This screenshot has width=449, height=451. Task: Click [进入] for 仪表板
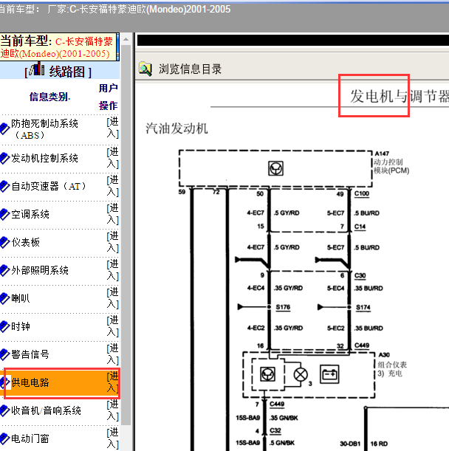tap(112, 242)
